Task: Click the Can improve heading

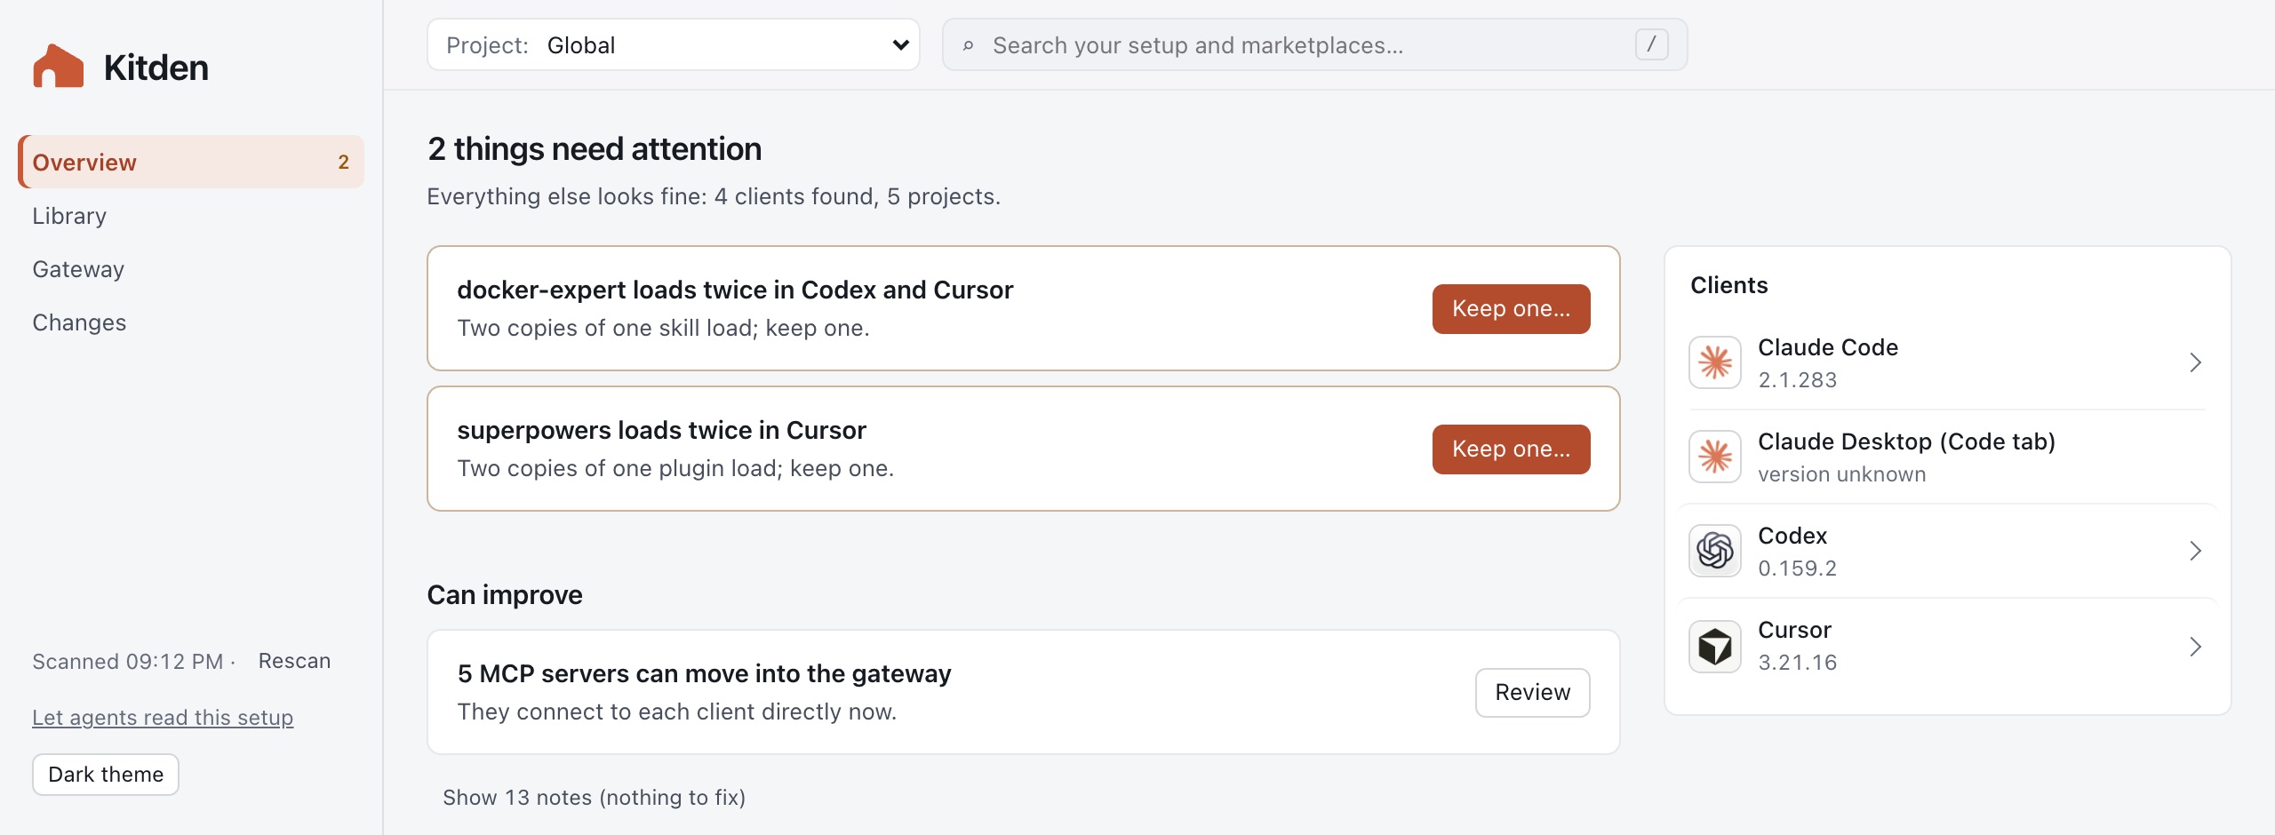Action: tap(505, 594)
